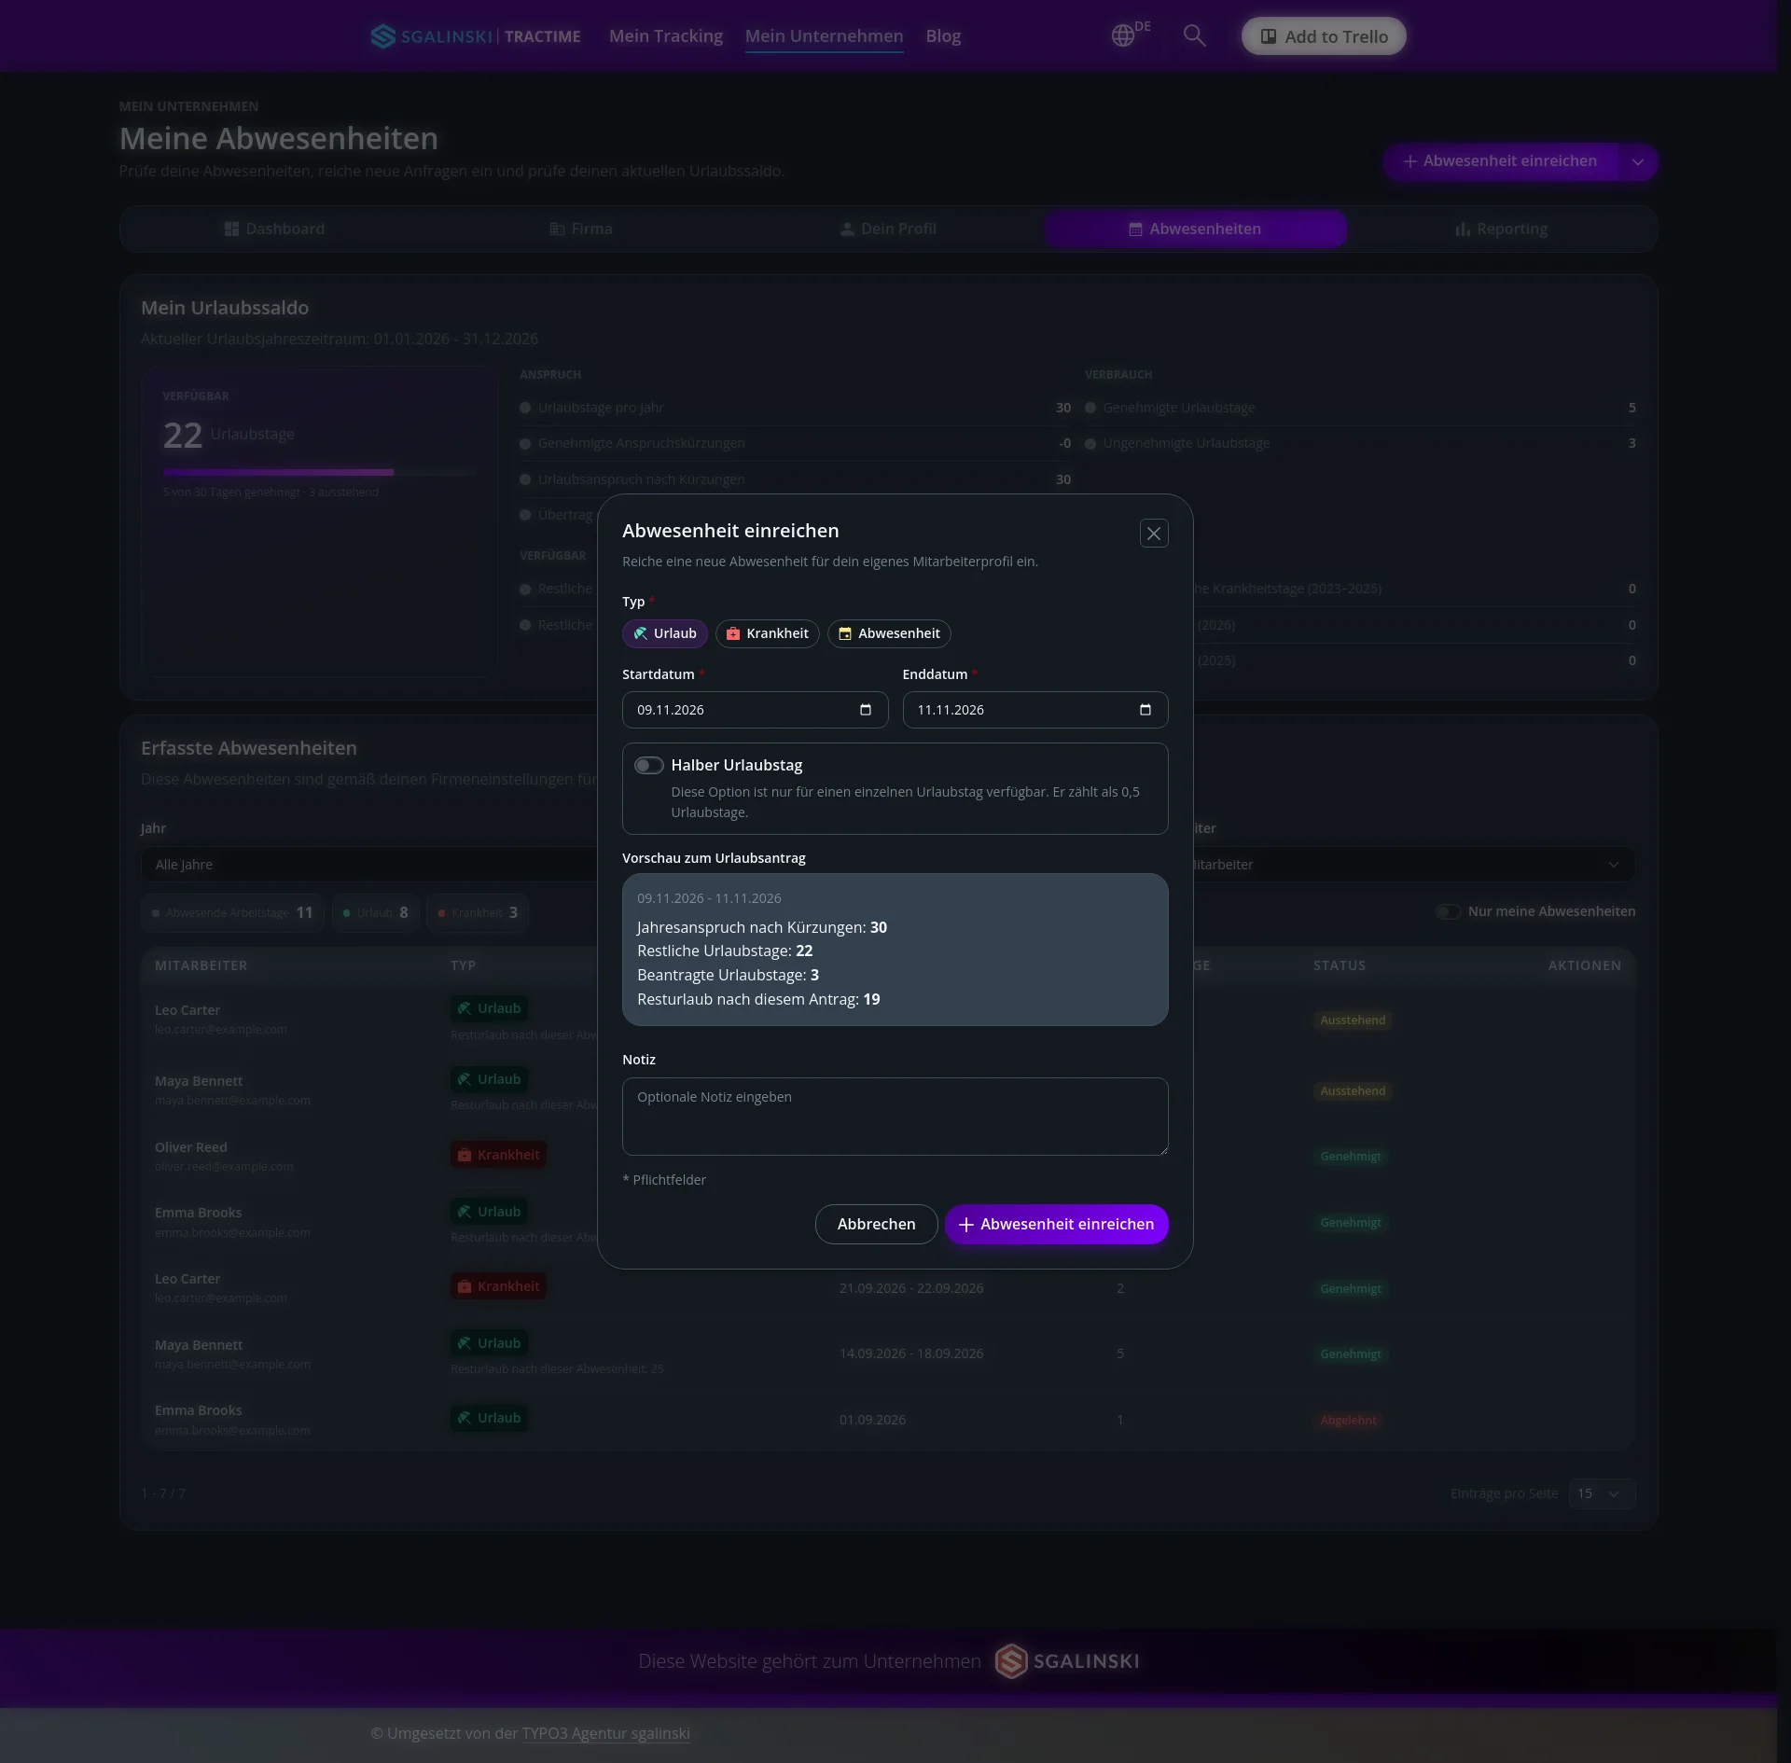The height and width of the screenshot is (1763, 1791).
Task: Click the Sgalinski footer logo
Action: tap(1067, 1661)
